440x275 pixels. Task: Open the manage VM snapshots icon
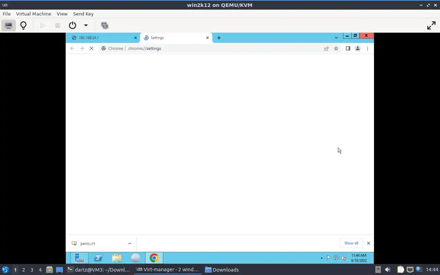(x=104, y=25)
